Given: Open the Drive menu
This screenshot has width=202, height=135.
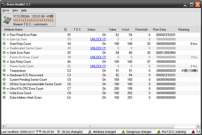Looking at the screenshot, I should 6,10.
